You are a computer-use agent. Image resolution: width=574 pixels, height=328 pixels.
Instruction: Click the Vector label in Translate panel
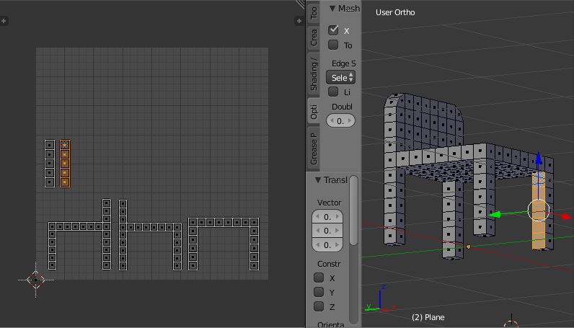click(329, 203)
